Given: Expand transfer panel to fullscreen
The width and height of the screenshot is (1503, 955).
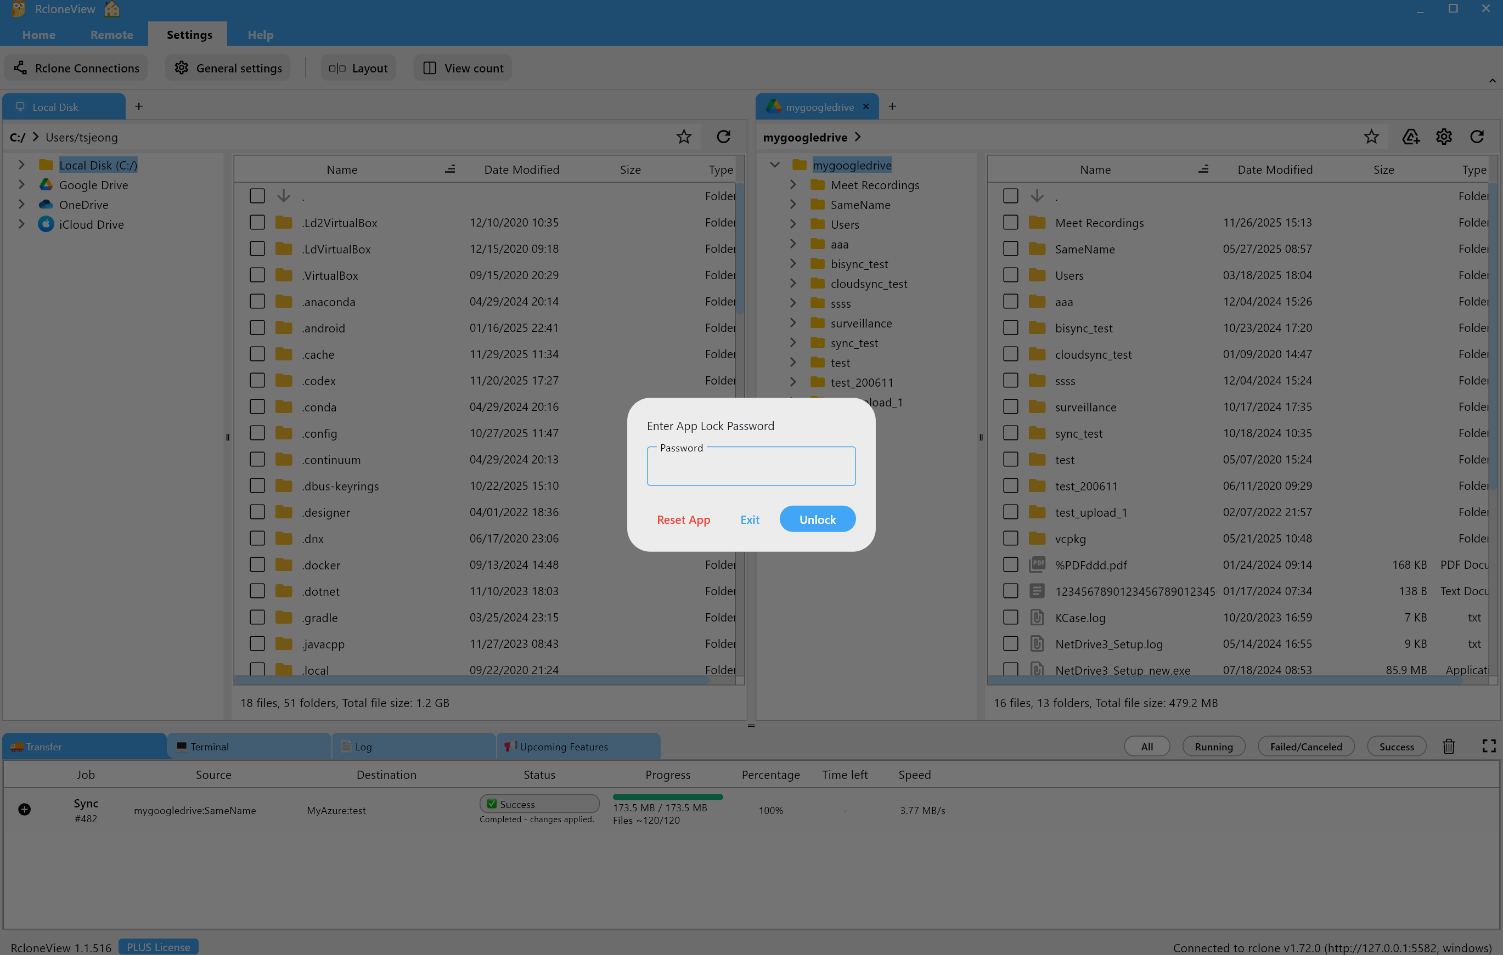Looking at the screenshot, I should click(1489, 746).
